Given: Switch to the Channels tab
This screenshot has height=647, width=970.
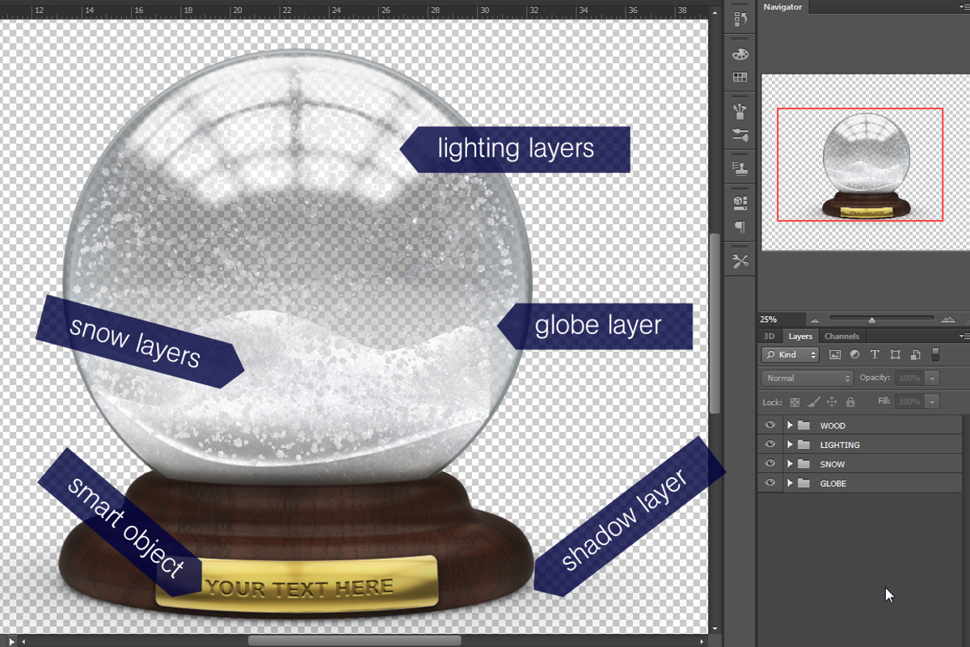Looking at the screenshot, I should click(841, 336).
